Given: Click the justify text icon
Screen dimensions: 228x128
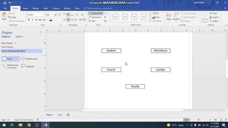Looking at the screenshot, I should coord(76,20).
